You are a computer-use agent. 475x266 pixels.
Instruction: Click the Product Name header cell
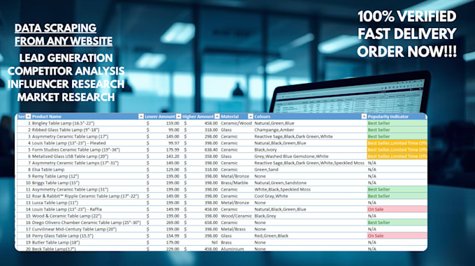click(87, 117)
